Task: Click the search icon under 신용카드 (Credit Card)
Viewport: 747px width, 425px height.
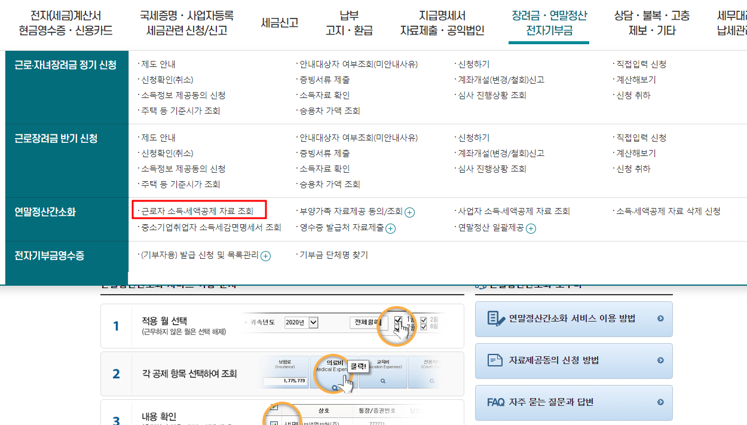Action: (x=432, y=381)
